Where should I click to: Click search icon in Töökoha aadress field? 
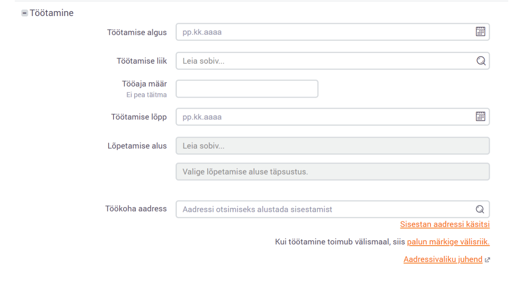click(480, 209)
